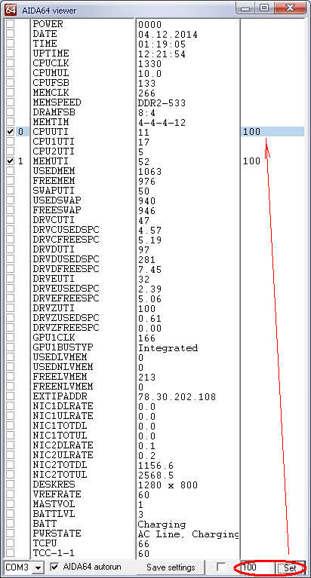Toggle the checkbox beside the value input field

[x=221, y=567]
